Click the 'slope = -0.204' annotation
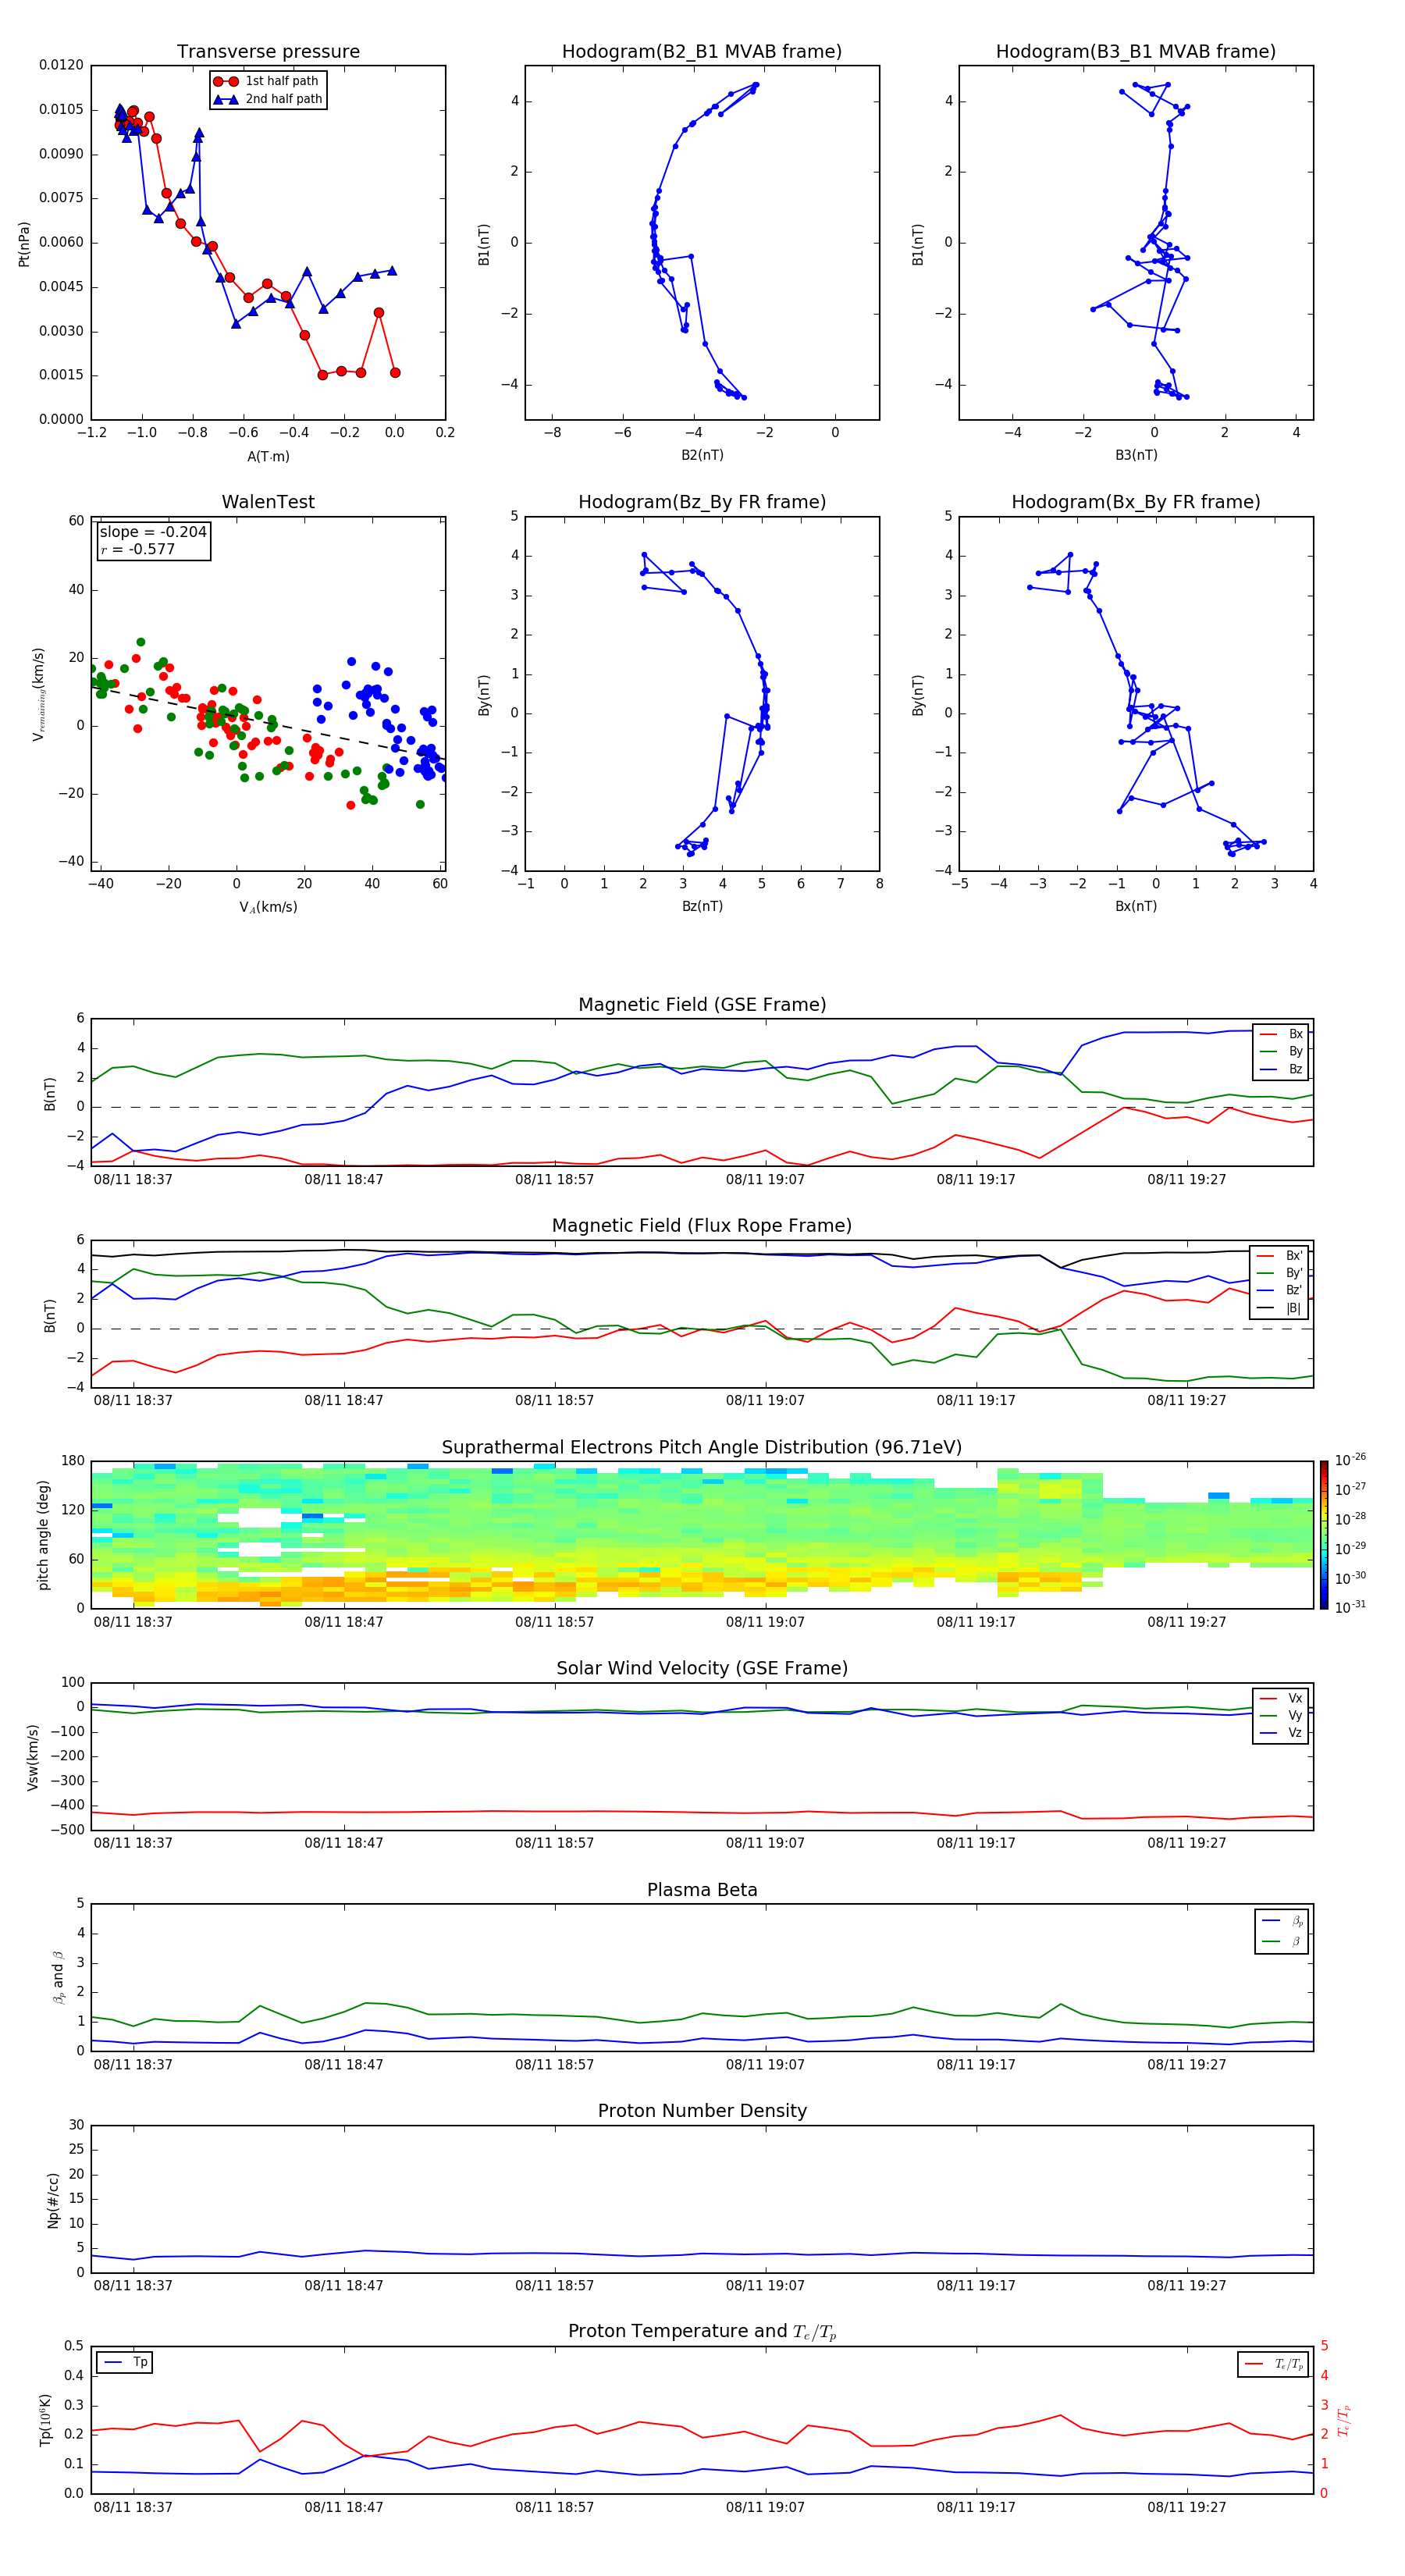 (153, 532)
